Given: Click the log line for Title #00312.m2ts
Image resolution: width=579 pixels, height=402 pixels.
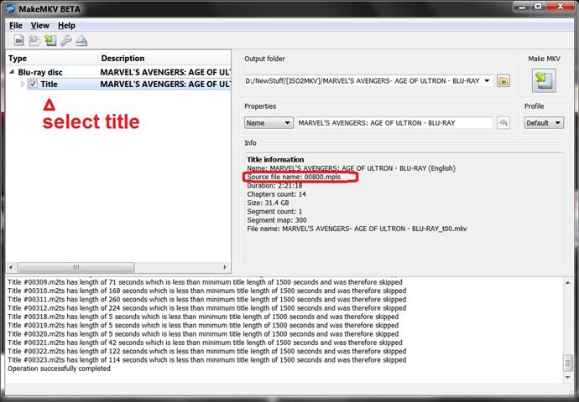Looking at the screenshot, I should click(x=206, y=308).
